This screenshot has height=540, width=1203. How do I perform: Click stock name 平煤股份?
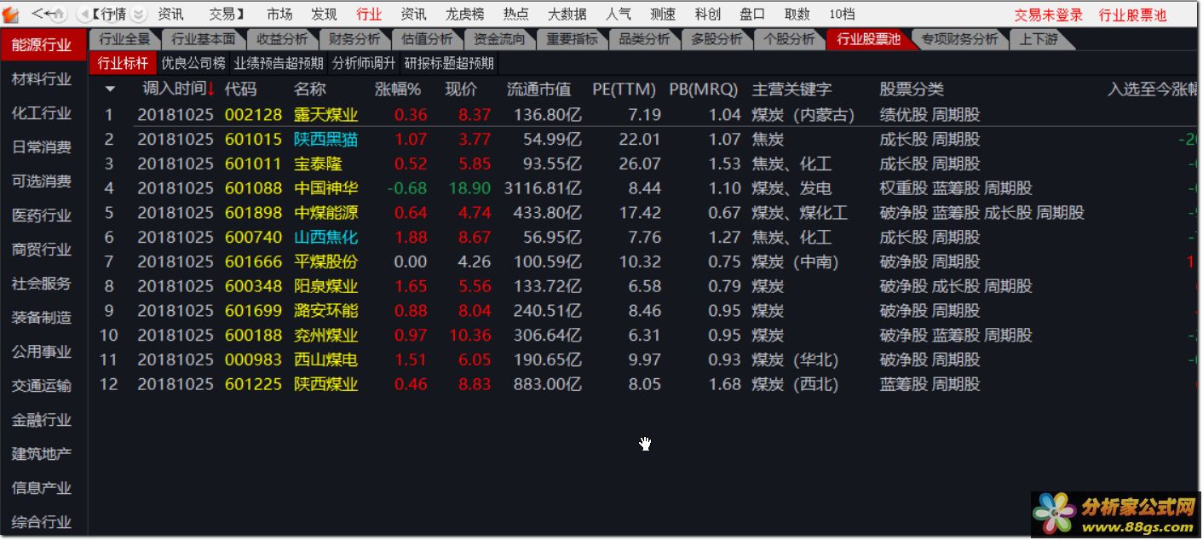[325, 262]
